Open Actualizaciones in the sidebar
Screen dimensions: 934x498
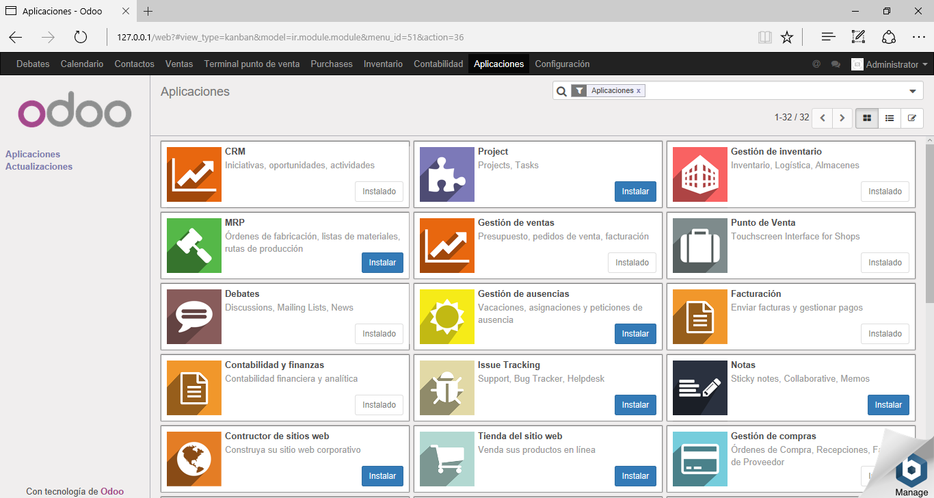coord(39,166)
